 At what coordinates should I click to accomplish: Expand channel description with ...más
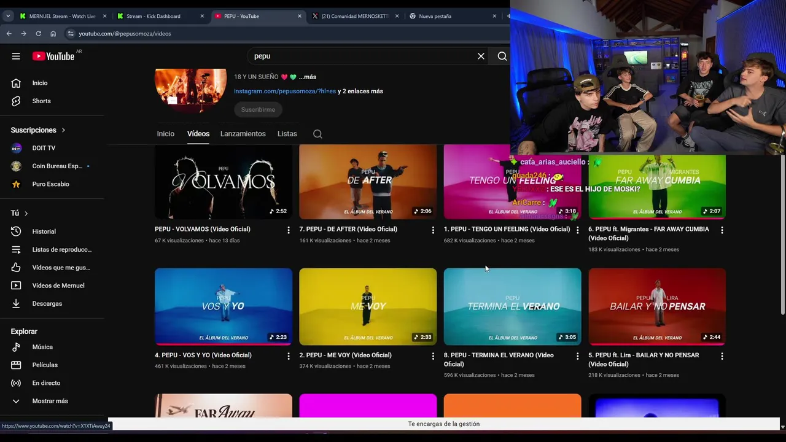pos(307,77)
